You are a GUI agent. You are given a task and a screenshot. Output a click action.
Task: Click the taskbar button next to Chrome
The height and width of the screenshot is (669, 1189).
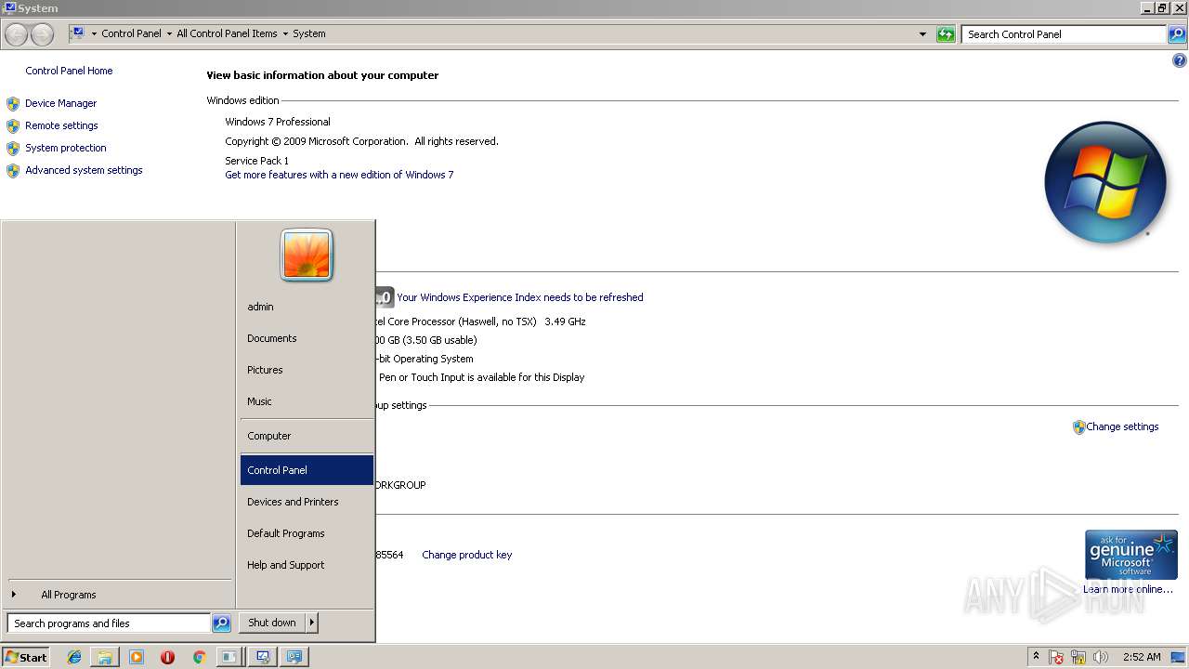tap(229, 657)
